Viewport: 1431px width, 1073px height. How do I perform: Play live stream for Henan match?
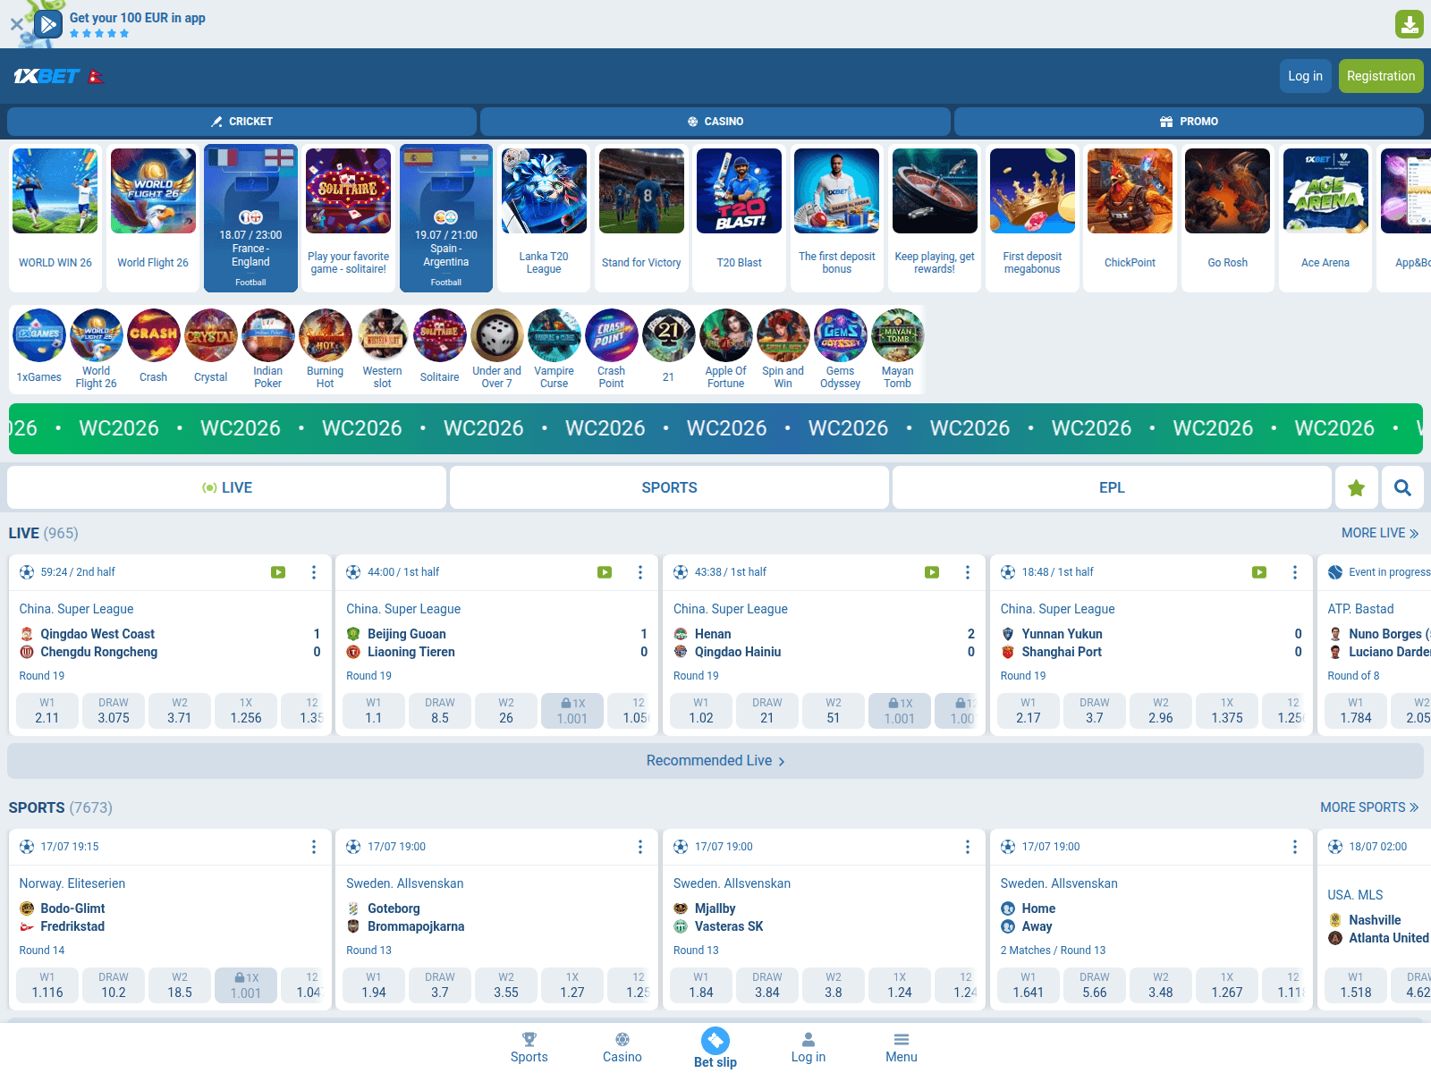pyautogui.click(x=932, y=572)
